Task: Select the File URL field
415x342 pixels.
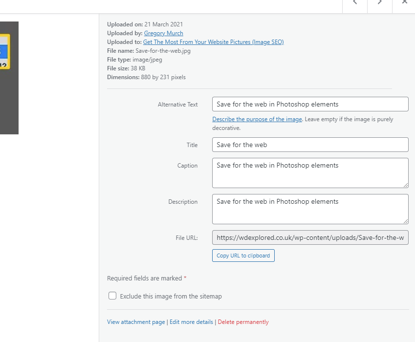Action: (x=310, y=237)
